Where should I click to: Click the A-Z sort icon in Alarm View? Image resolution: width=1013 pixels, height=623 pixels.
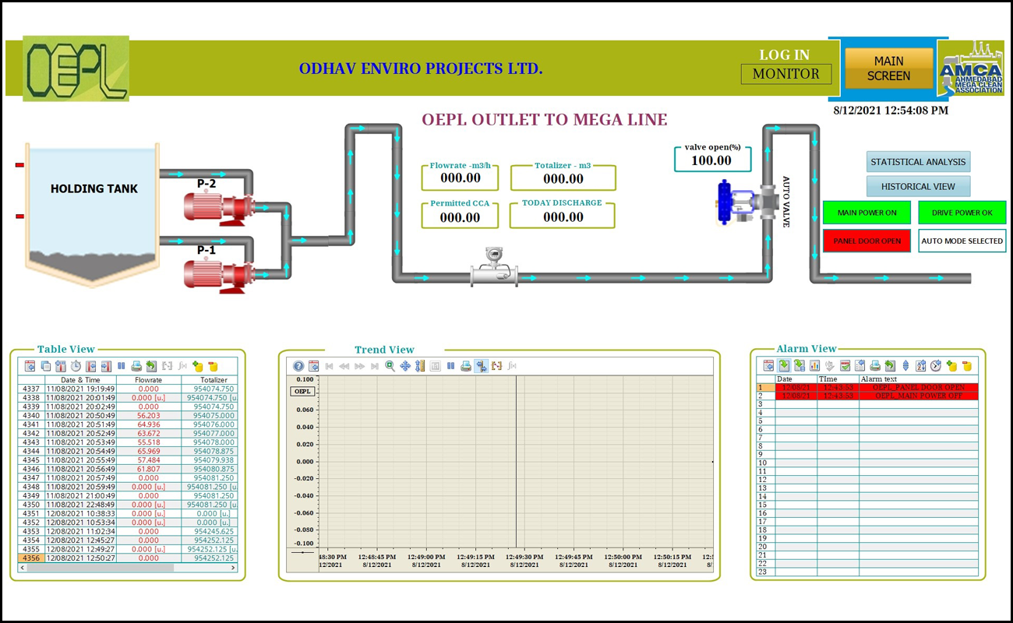[x=920, y=365]
